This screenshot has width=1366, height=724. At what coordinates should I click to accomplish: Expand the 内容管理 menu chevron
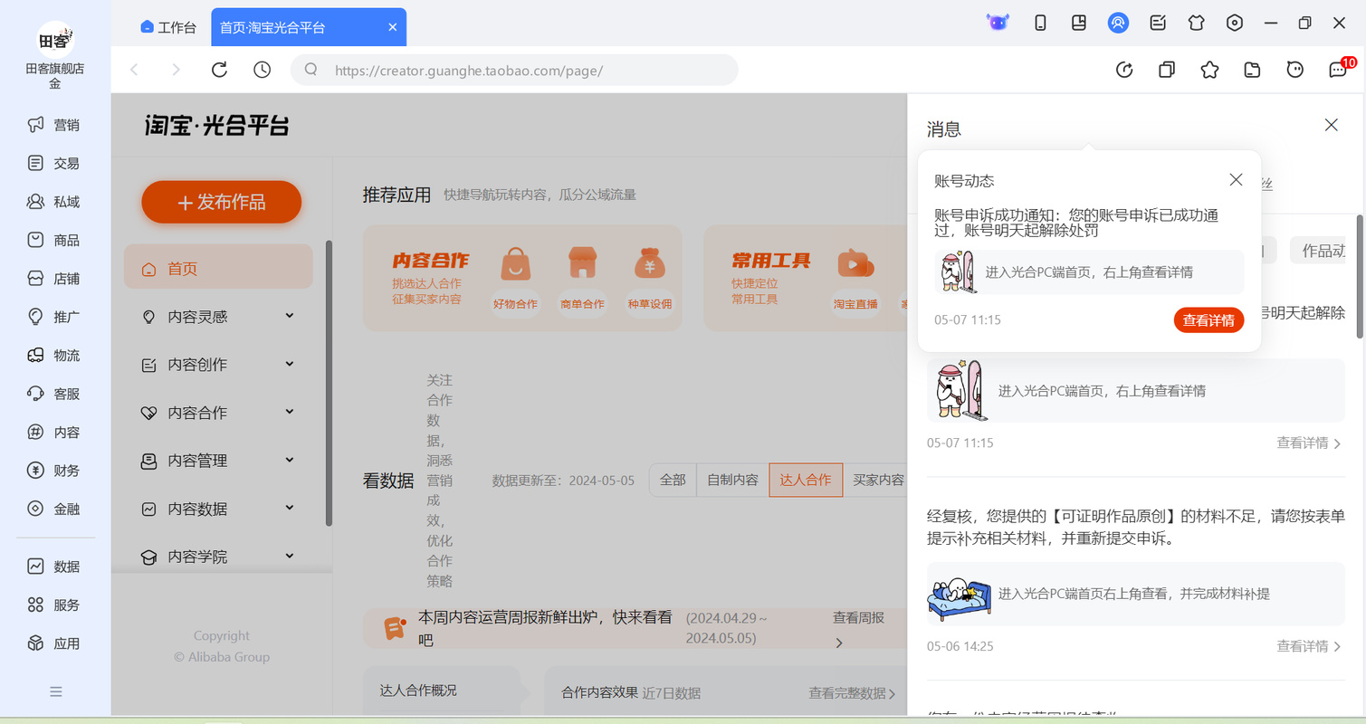pos(290,459)
